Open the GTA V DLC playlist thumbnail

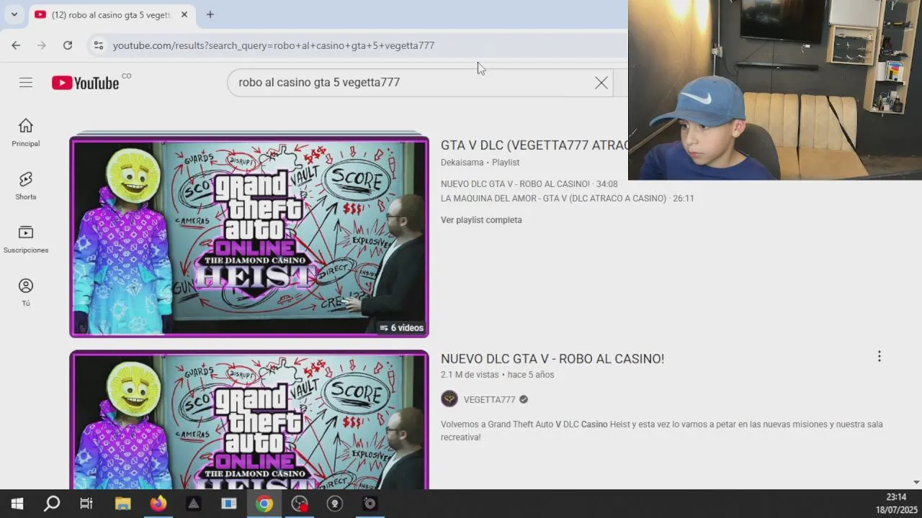coord(249,237)
